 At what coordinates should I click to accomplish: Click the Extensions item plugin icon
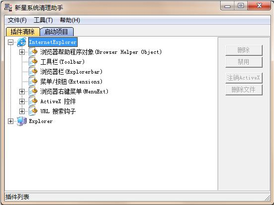(33, 82)
